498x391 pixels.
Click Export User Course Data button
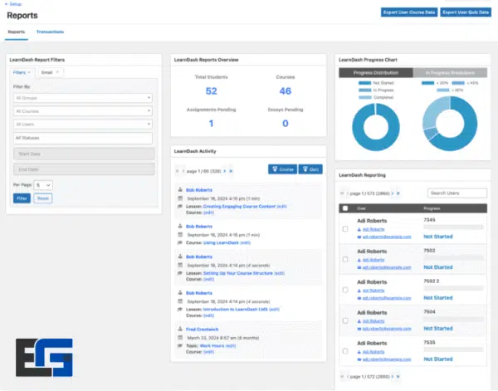coord(408,12)
